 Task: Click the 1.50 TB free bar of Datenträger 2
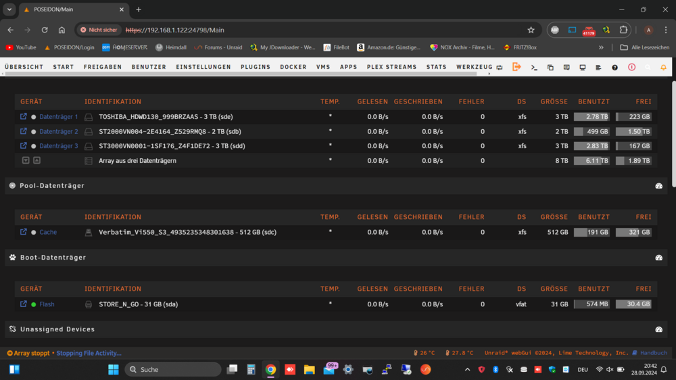[633, 132]
